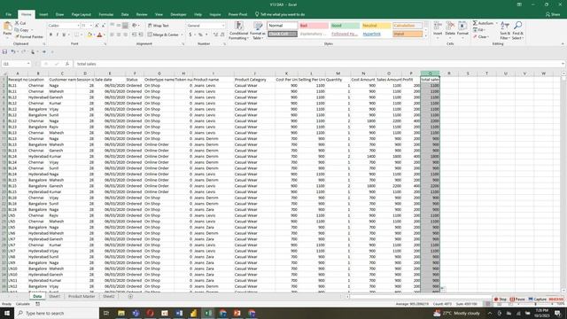Click the Save icon in Quick Access toolbar
Screen dimensions: 567x319
[4, 51]
